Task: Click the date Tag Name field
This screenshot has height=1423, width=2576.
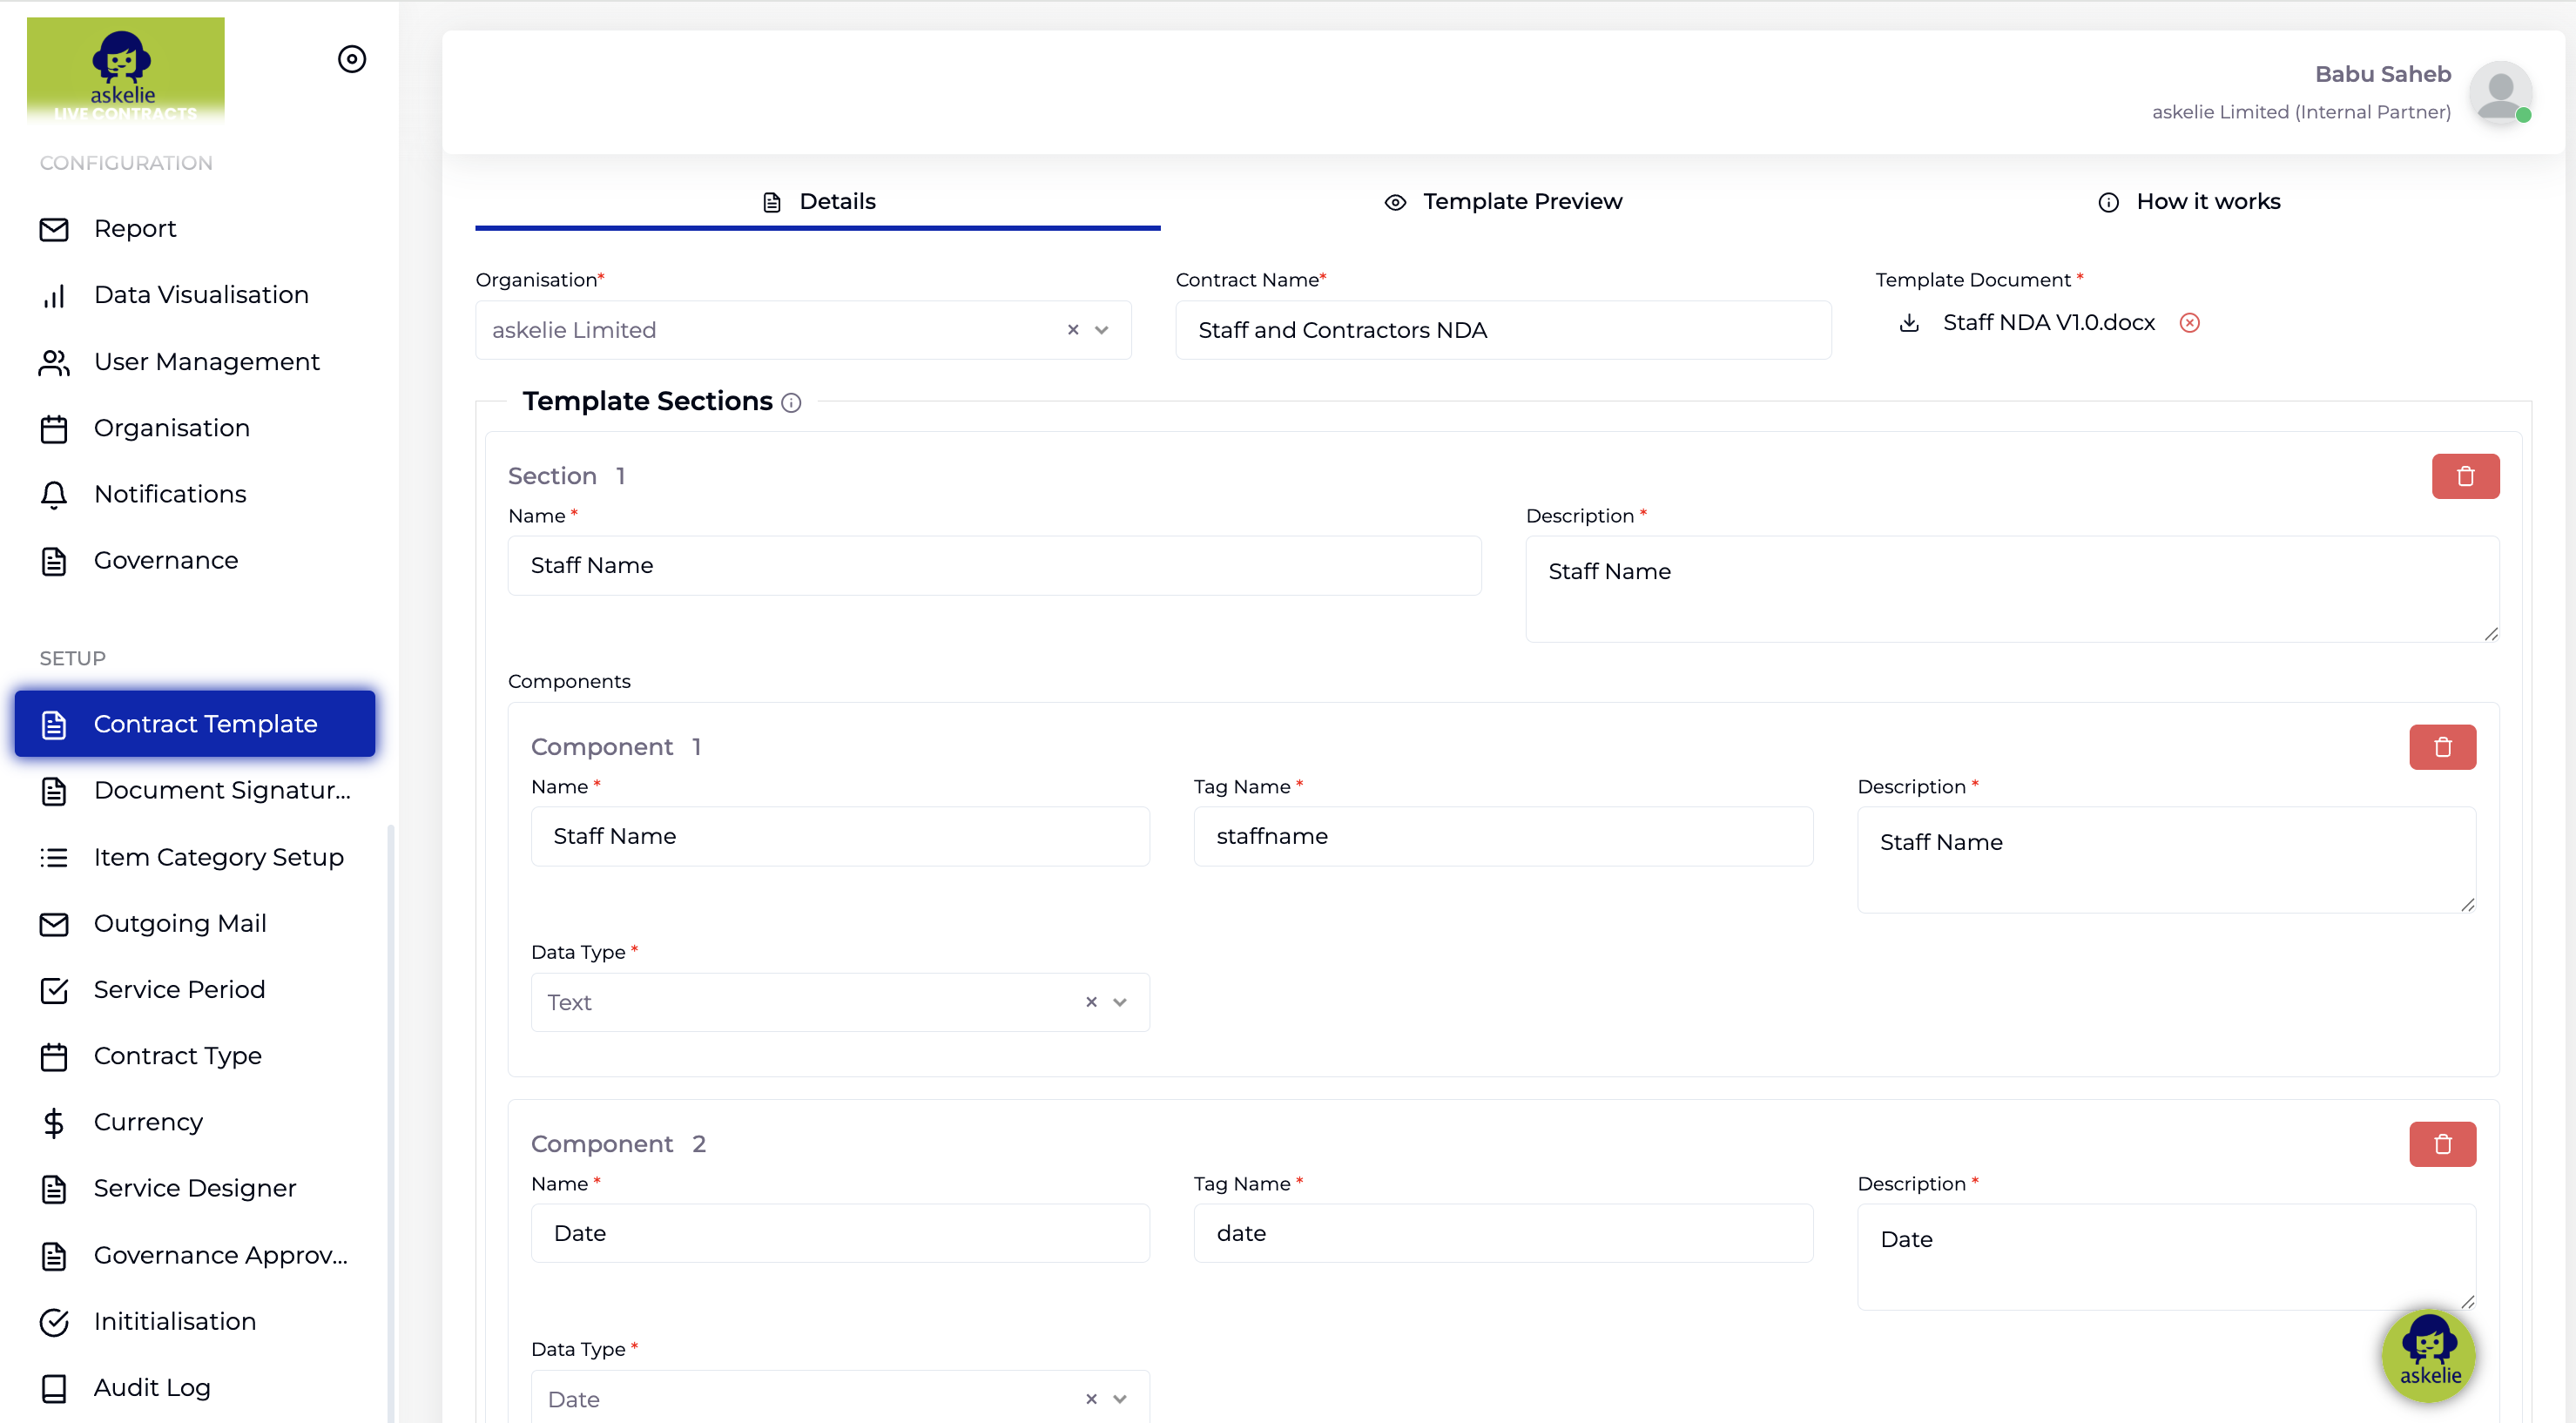Action: pyautogui.click(x=1503, y=1233)
